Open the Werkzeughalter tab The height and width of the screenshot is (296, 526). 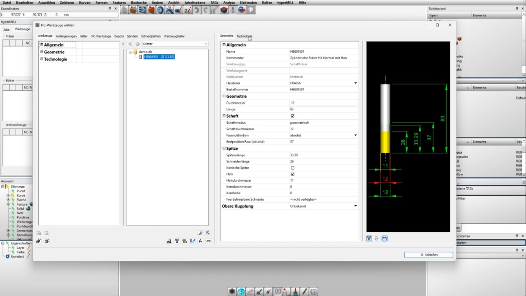coord(174,36)
